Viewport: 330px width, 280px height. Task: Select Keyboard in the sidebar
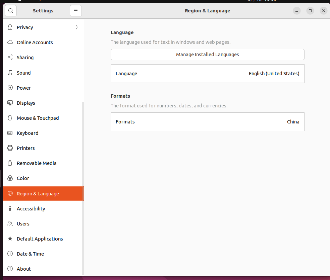(x=27, y=133)
